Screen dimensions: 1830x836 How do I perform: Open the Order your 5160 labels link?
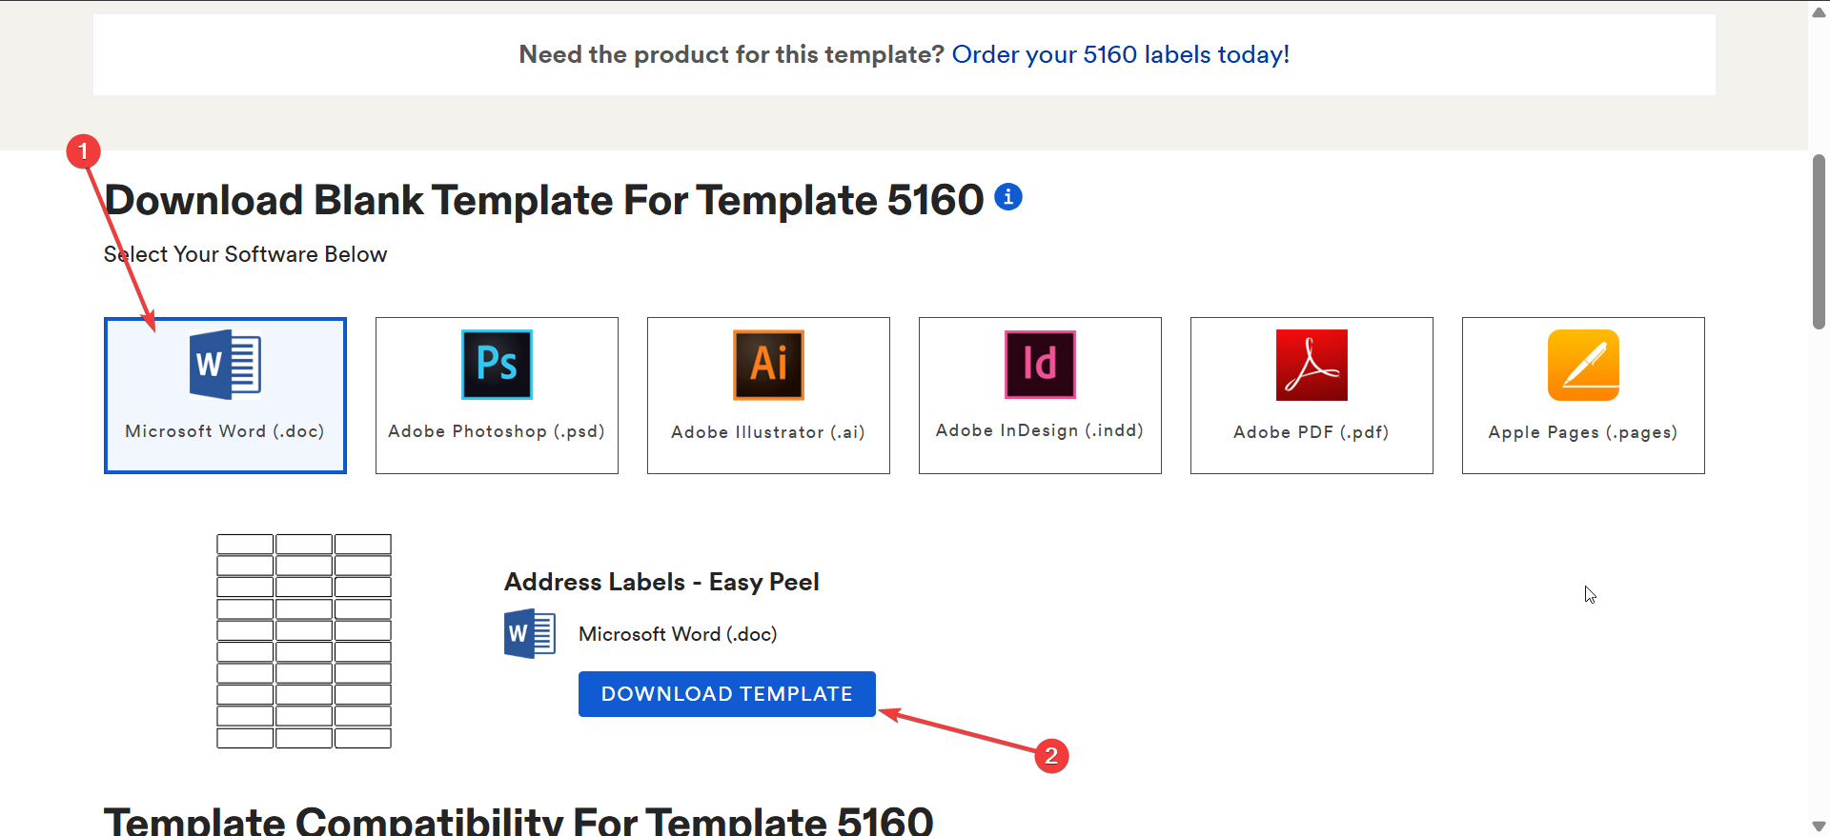click(1120, 54)
